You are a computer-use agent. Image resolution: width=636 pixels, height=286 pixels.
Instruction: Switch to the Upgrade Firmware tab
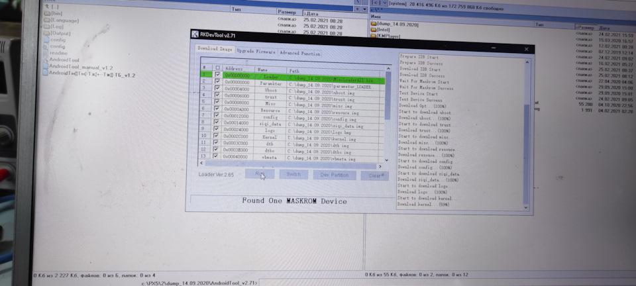(256, 52)
